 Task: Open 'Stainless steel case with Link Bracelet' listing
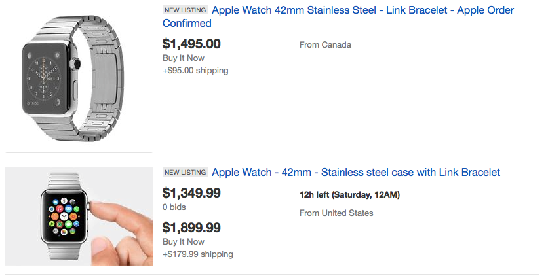[x=356, y=173]
